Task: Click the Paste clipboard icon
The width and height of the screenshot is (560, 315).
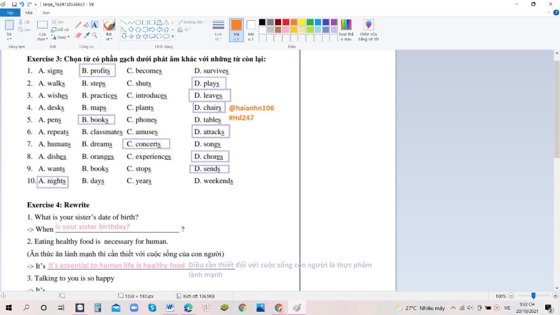Action: tap(9, 25)
